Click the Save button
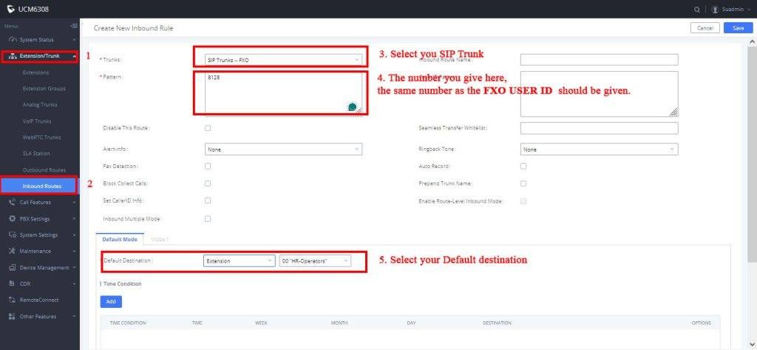The width and height of the screenshot is (757, 350). tap(738, 27)
